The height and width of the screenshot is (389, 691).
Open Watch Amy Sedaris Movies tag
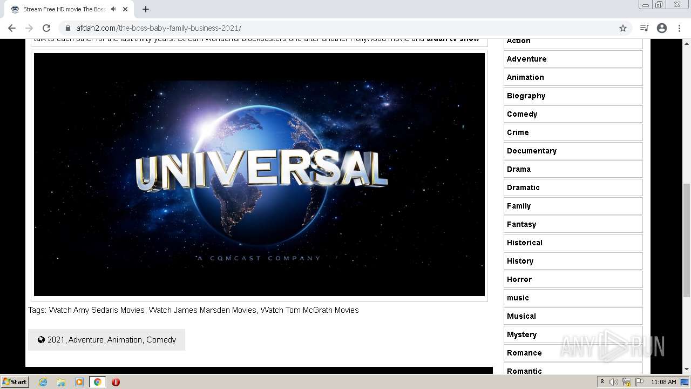click(x=97, y=310)
